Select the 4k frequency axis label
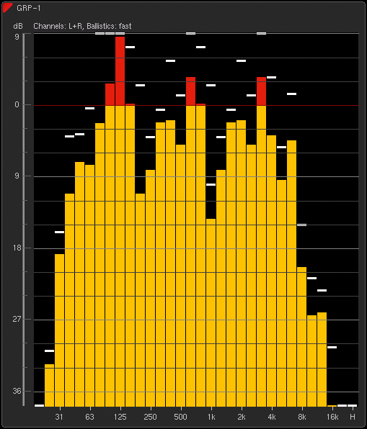The image size is (367, 429). (x=272, y=417)
